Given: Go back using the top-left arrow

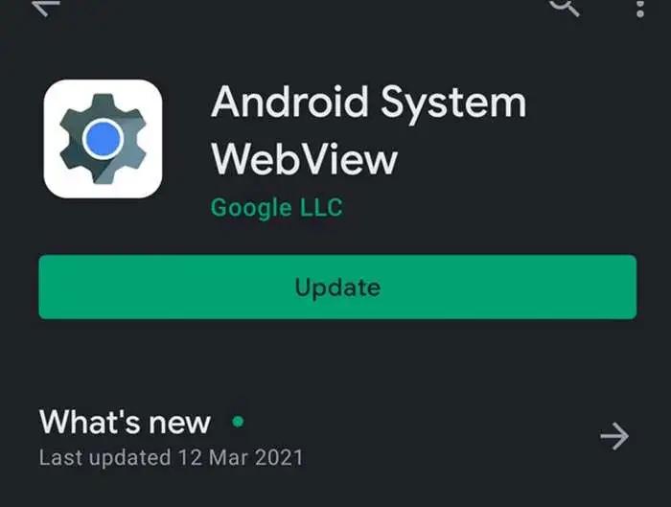Looking at the screenshot, I should [46, 8].
